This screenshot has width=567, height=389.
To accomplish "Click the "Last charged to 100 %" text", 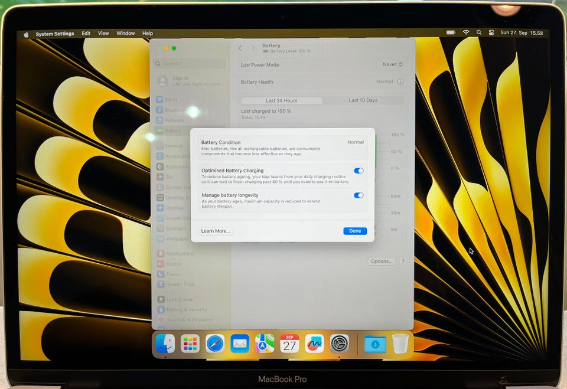I will tap(266, 112).
